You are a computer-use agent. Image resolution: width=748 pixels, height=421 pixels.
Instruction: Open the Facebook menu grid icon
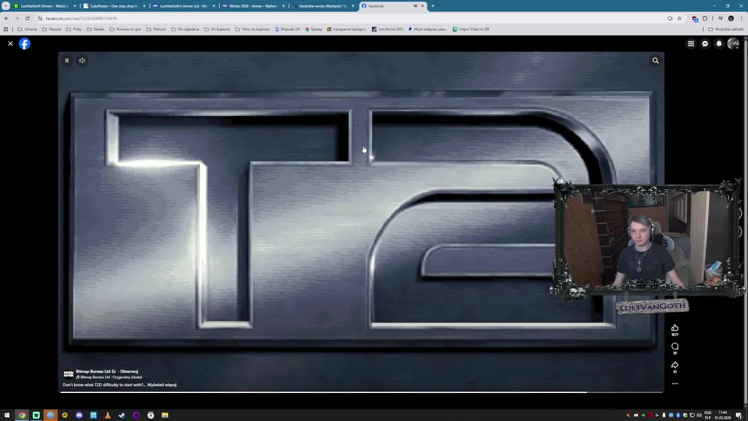click(x=691, y=44)
